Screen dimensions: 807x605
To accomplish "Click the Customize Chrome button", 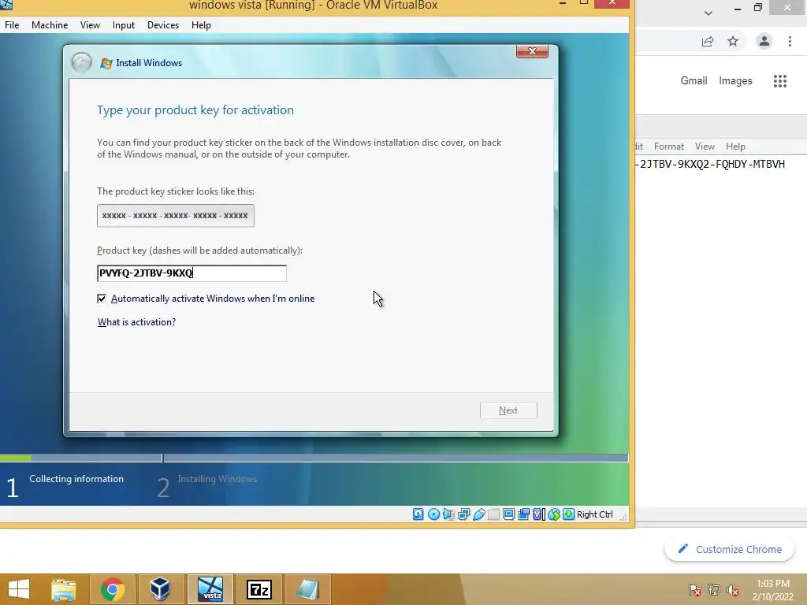I will 730,549.
